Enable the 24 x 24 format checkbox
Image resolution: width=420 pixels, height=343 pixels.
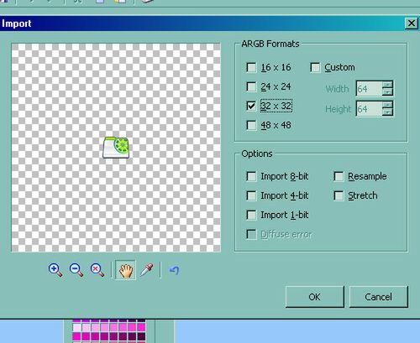pyautogui.click(x=251, y=86)
